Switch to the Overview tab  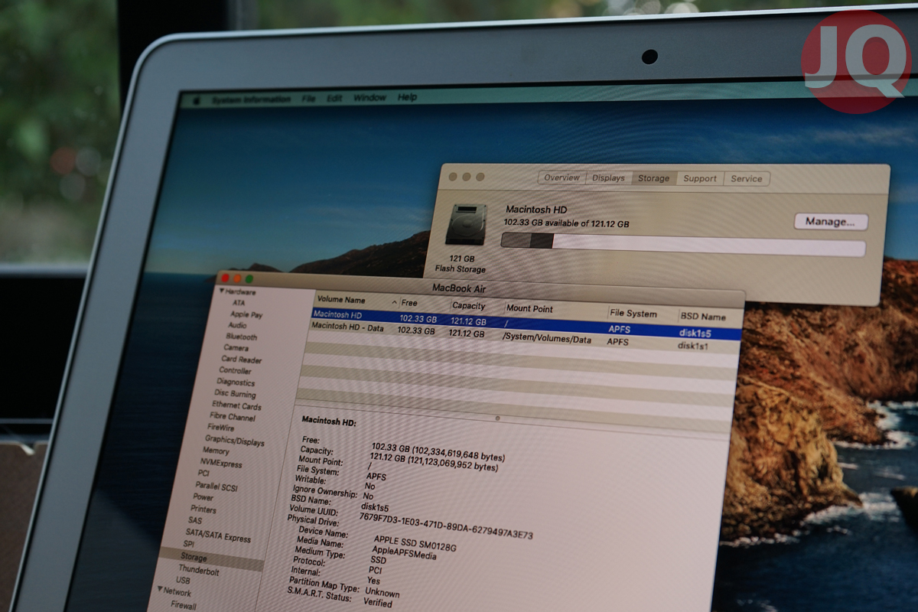562,177
